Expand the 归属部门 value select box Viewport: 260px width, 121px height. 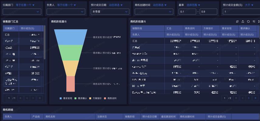coord(22,11)
